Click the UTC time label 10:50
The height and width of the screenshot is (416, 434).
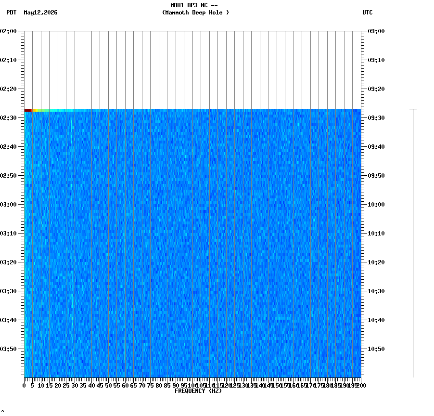coord(376,349)
